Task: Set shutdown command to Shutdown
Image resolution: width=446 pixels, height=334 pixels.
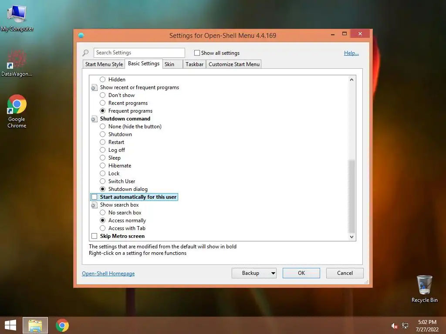Action: click(x=103, y=134)
